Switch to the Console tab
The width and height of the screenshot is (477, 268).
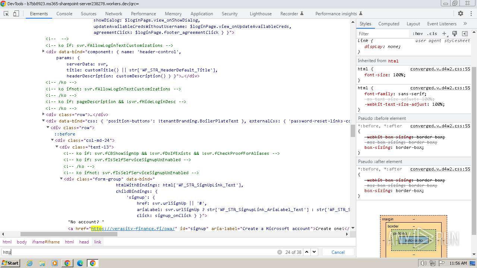pos(64,13)
